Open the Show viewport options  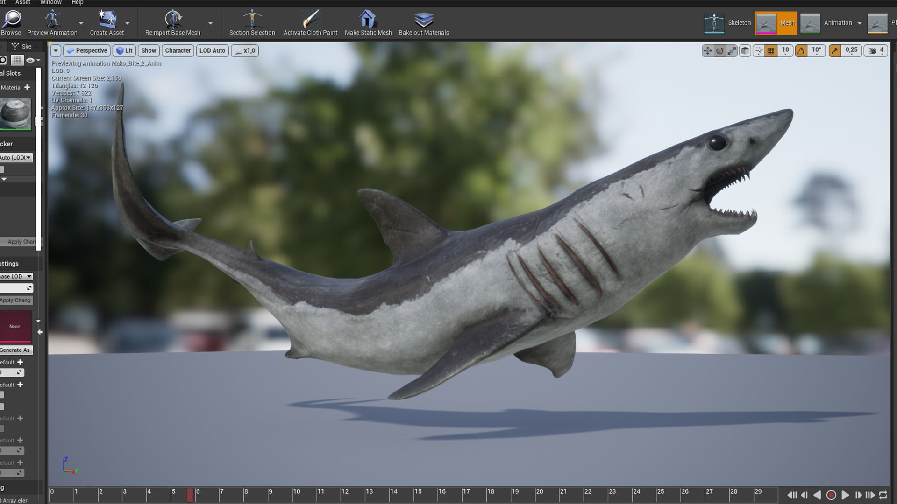pyautogui.click(x=149, y=51)
